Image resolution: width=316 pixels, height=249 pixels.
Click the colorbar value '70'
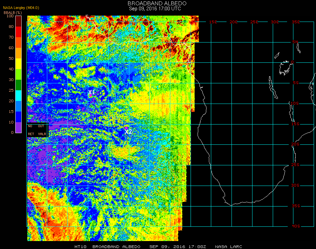(11, 37)
